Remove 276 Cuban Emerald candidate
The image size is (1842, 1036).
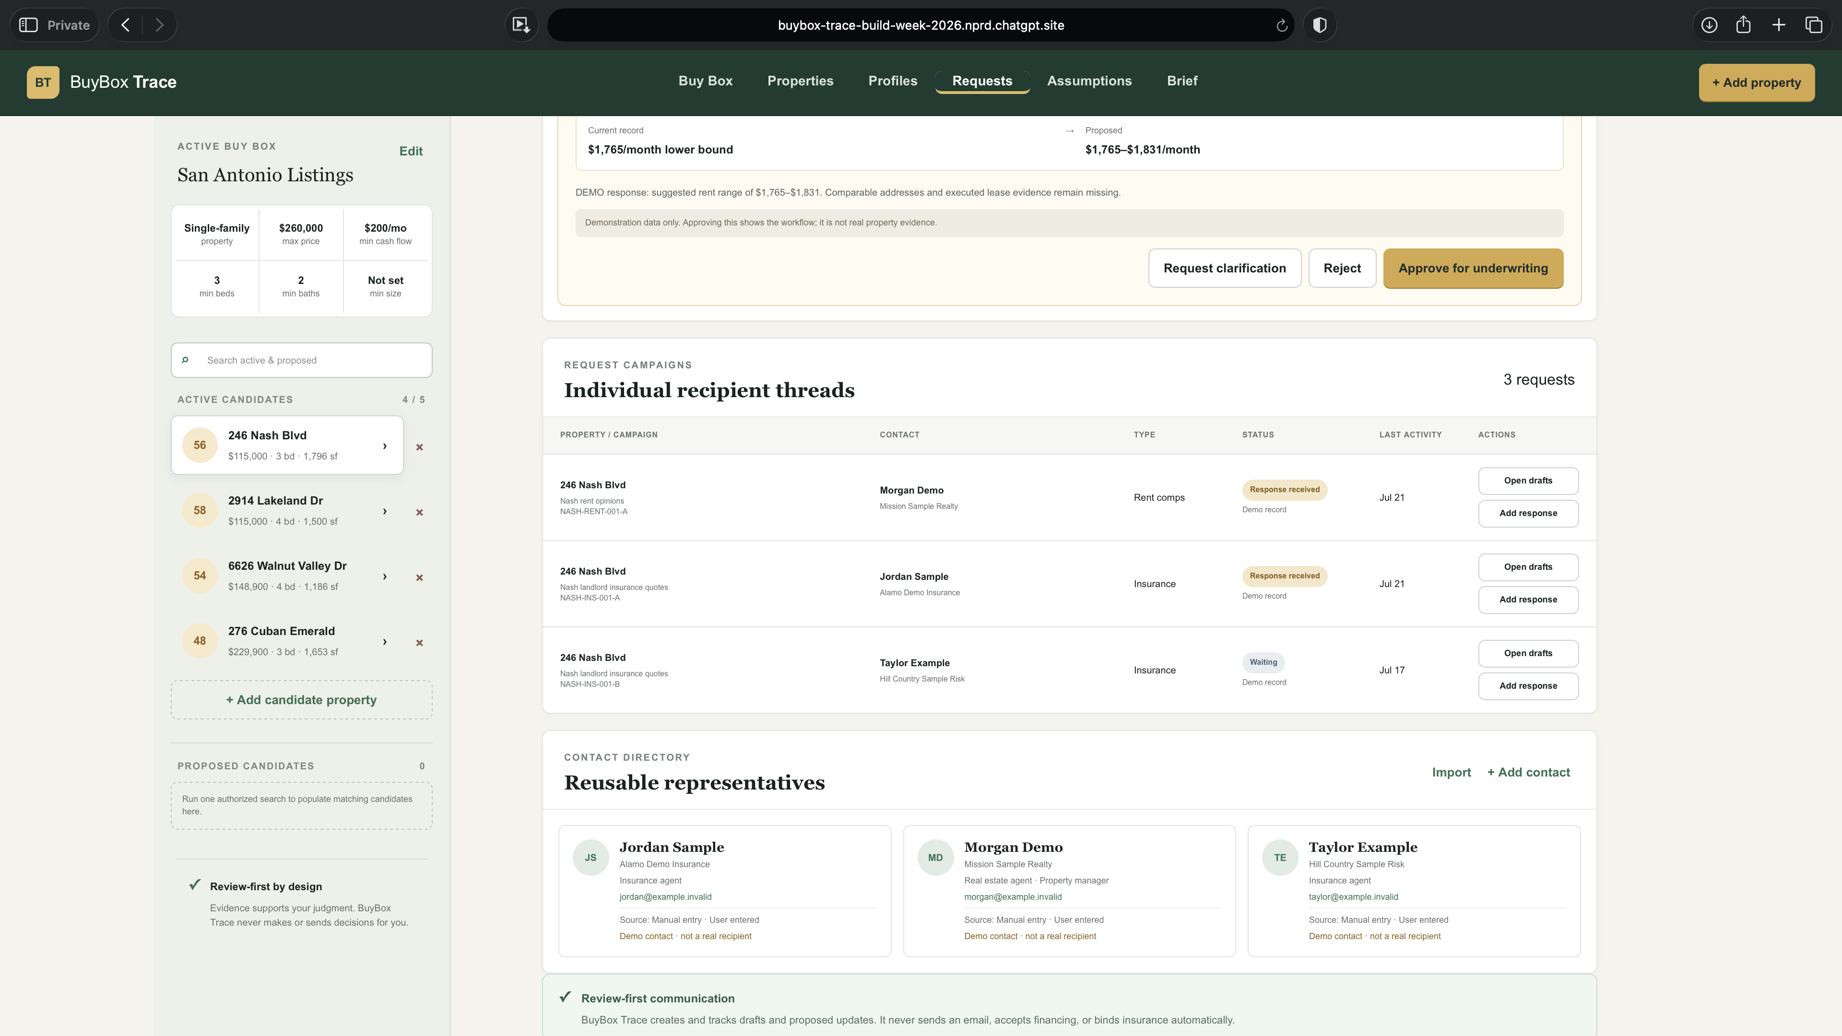(x=420, y=643)
